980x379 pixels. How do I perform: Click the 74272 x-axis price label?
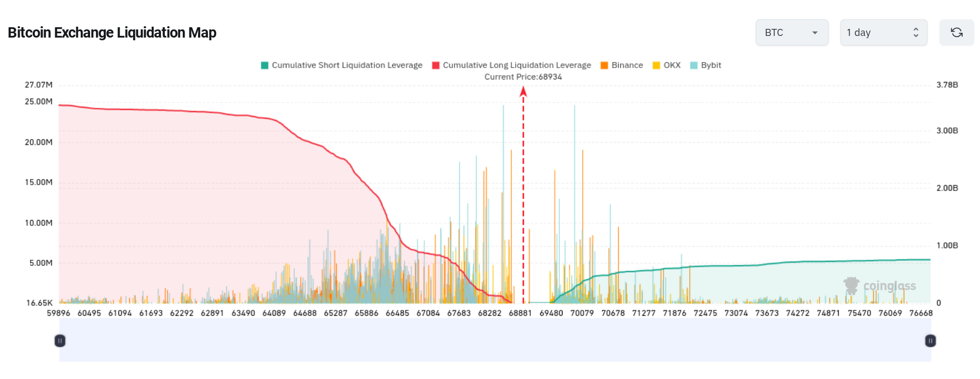797,313
